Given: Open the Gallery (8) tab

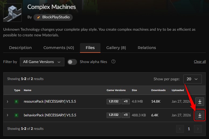Looking at the screenshot, I should (x=116, y=48).
